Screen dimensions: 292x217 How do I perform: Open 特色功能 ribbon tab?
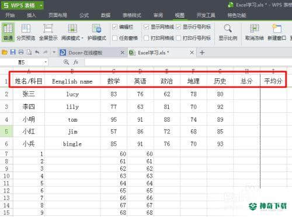[237, 15]
